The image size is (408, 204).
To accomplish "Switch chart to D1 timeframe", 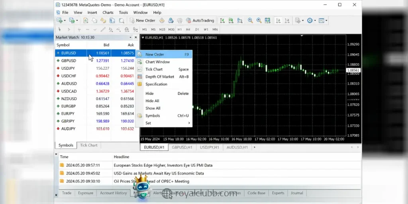I will pos(197,29).
